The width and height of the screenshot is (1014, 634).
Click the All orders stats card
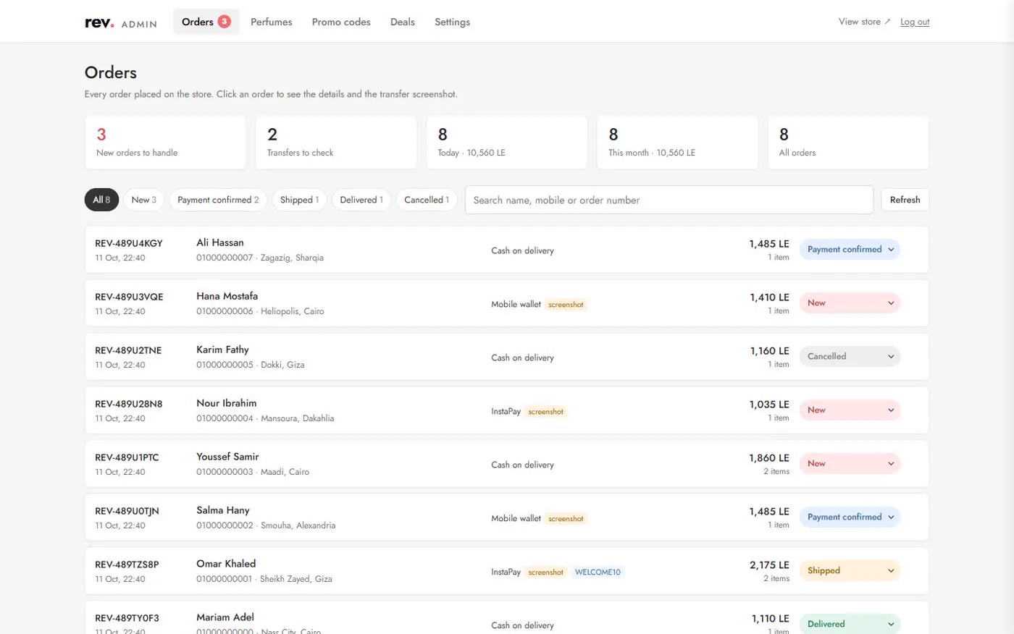848,143
